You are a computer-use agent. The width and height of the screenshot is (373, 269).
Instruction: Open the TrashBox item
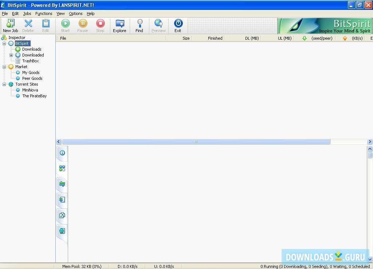[30, 61]
